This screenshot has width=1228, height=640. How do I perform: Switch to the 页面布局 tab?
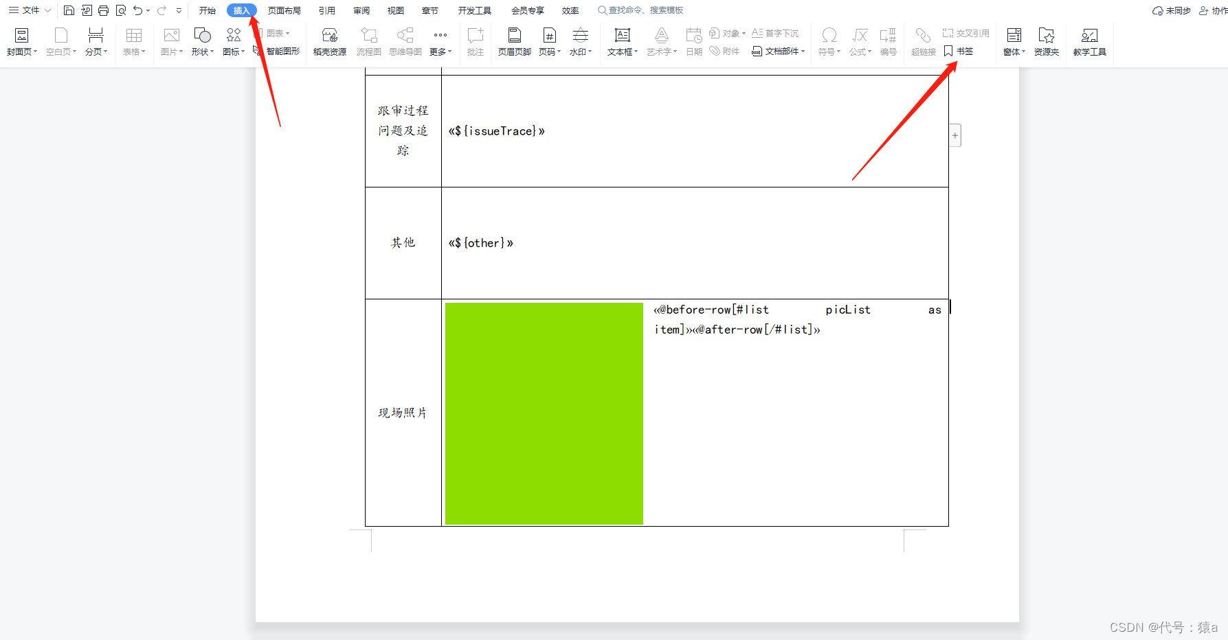click(284, 10)
